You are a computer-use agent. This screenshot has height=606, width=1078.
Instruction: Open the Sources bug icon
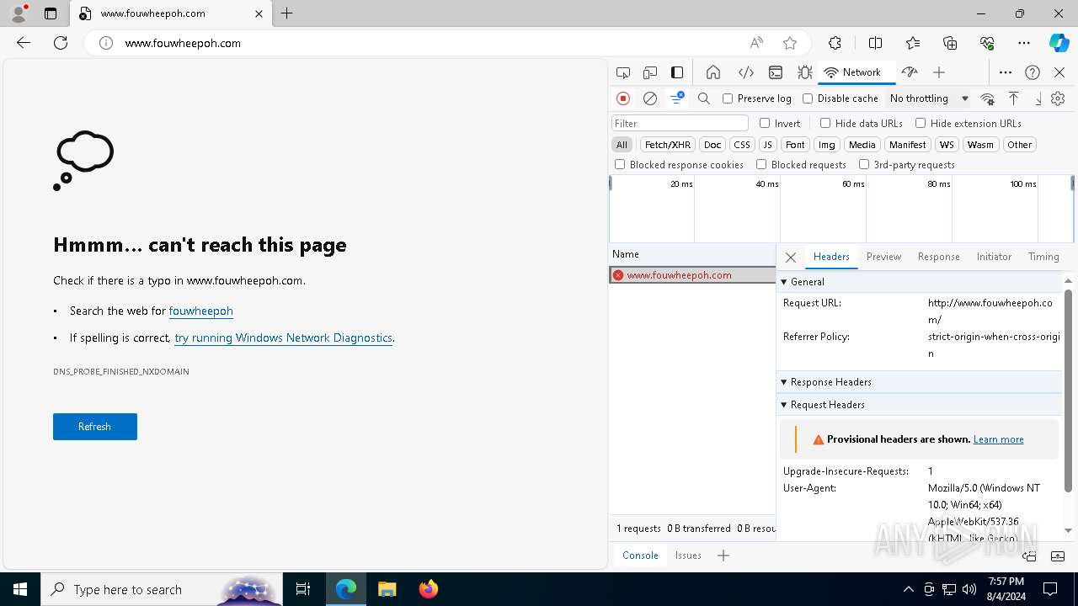pos(804,72)
